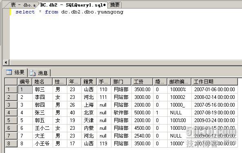Click the postal code cell 10000%
The image size is (242, 153).
pyautogui.click(x=179, y=90)
